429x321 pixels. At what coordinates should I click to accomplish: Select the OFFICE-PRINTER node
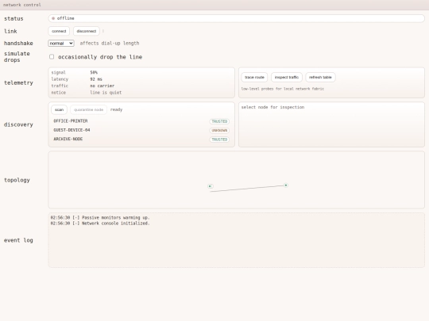click(x=141, y=121)
